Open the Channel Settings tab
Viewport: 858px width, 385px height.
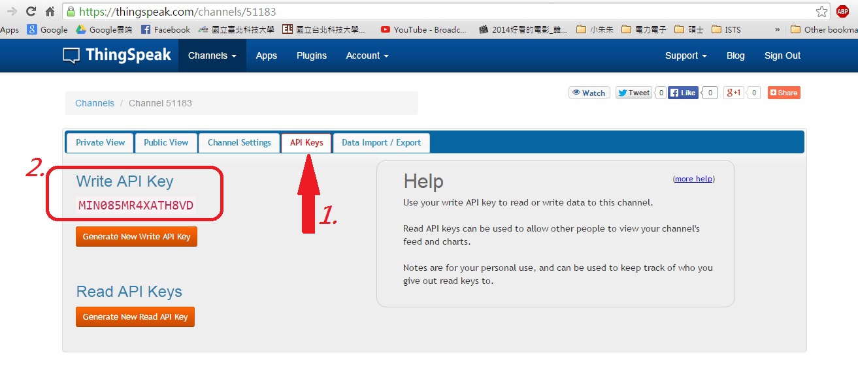pyautogui.click(x=239, y=142)
